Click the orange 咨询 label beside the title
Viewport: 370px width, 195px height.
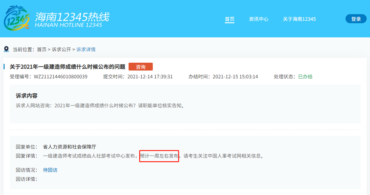(141, 67)
